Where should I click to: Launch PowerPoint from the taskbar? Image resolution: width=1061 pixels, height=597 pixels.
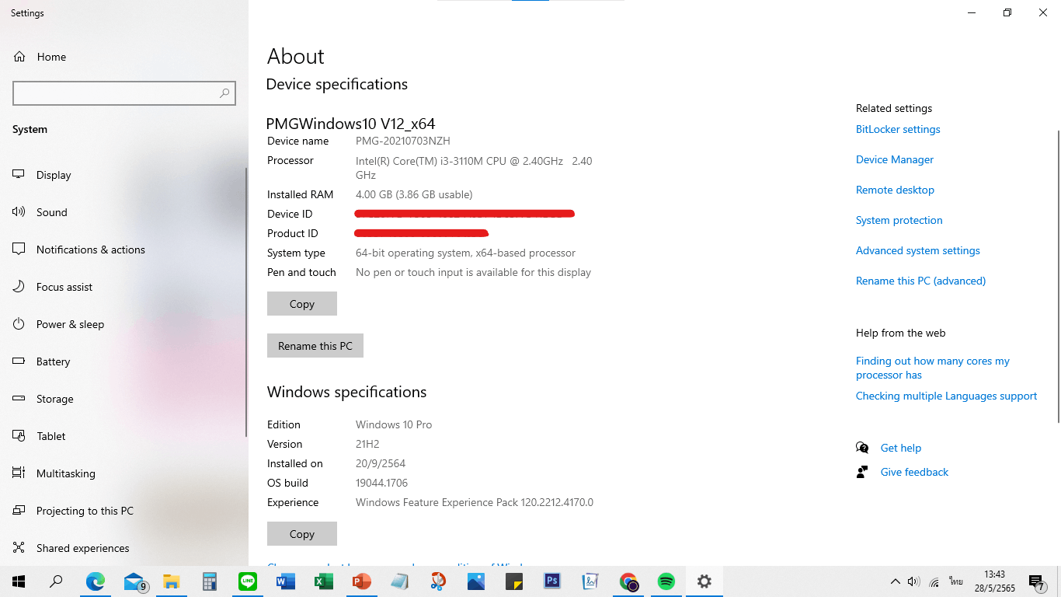[362, 581]
